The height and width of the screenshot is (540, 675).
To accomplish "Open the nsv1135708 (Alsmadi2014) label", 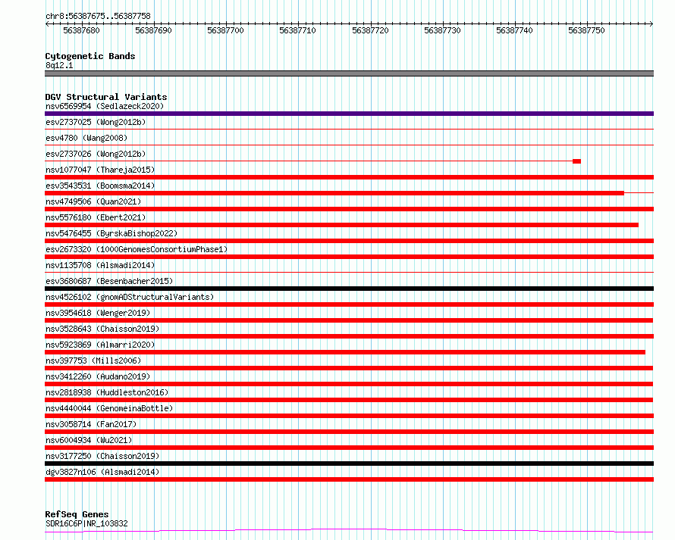I will pos(100,265).
